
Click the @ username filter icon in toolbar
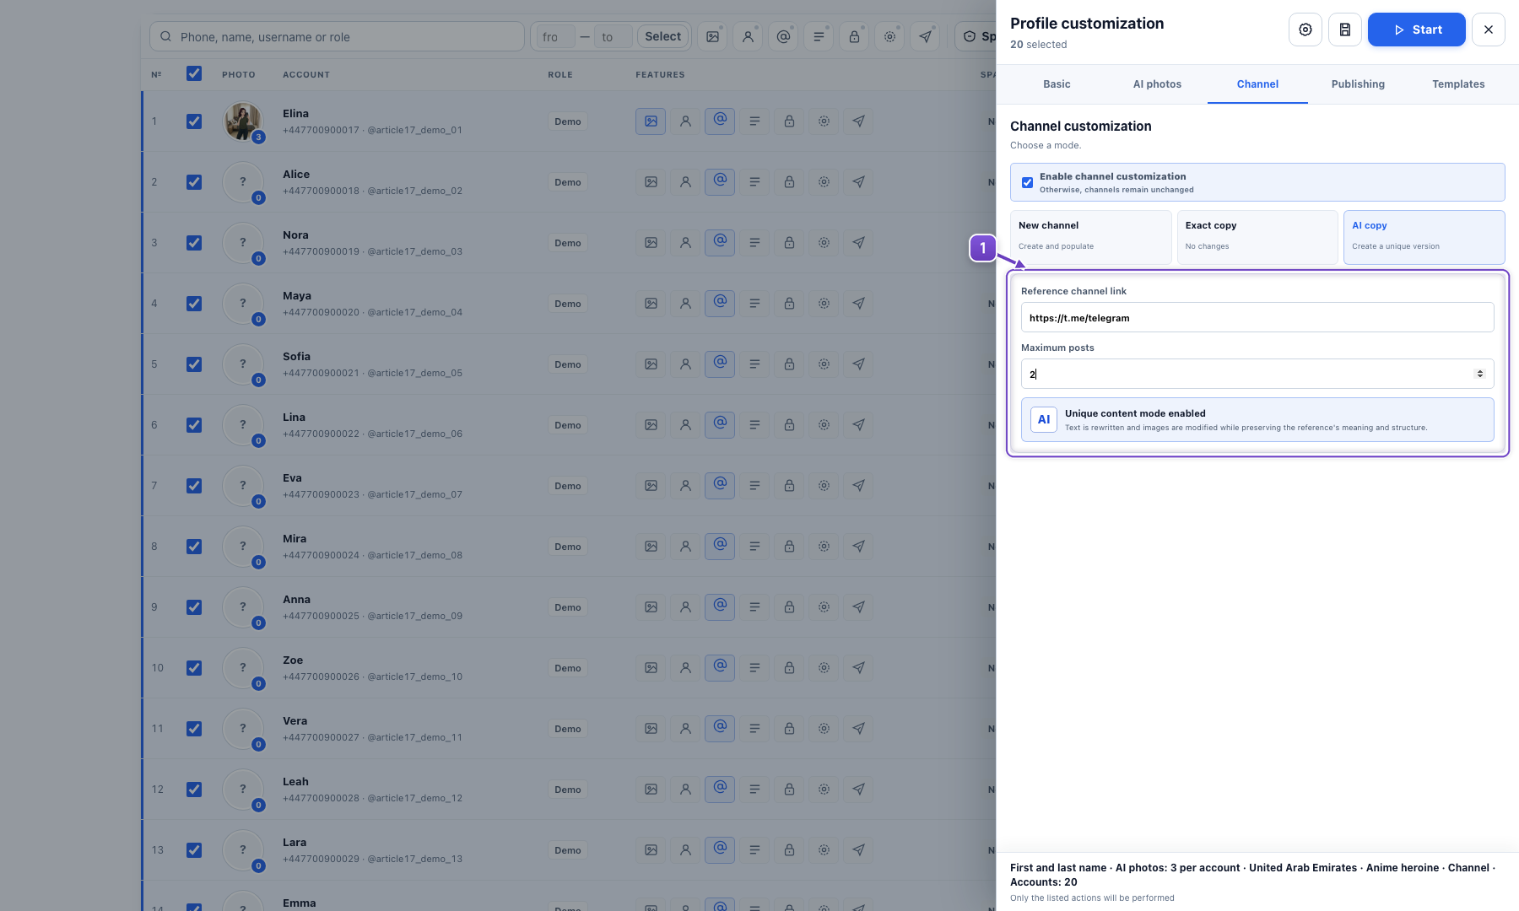(784, 36)
